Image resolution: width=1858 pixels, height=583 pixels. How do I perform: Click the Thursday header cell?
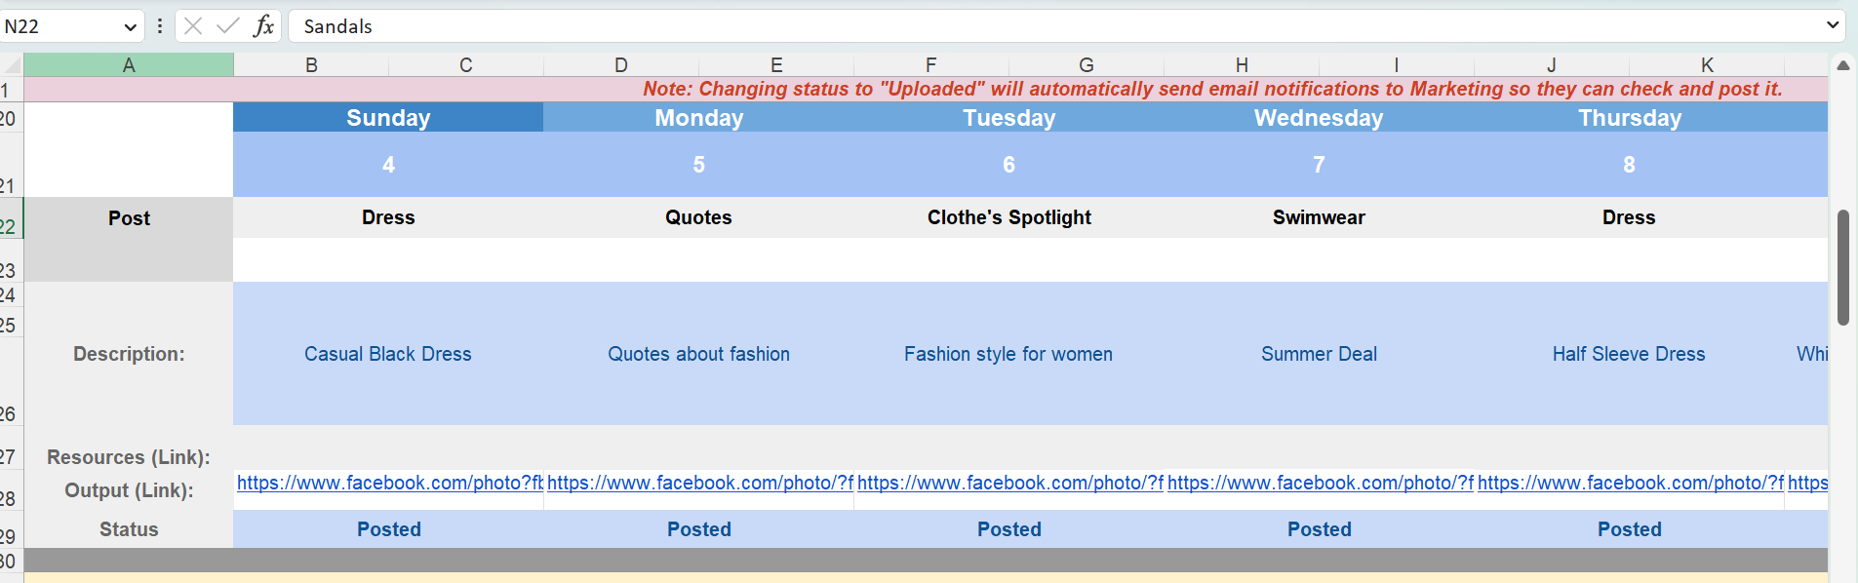point(1629,118)
